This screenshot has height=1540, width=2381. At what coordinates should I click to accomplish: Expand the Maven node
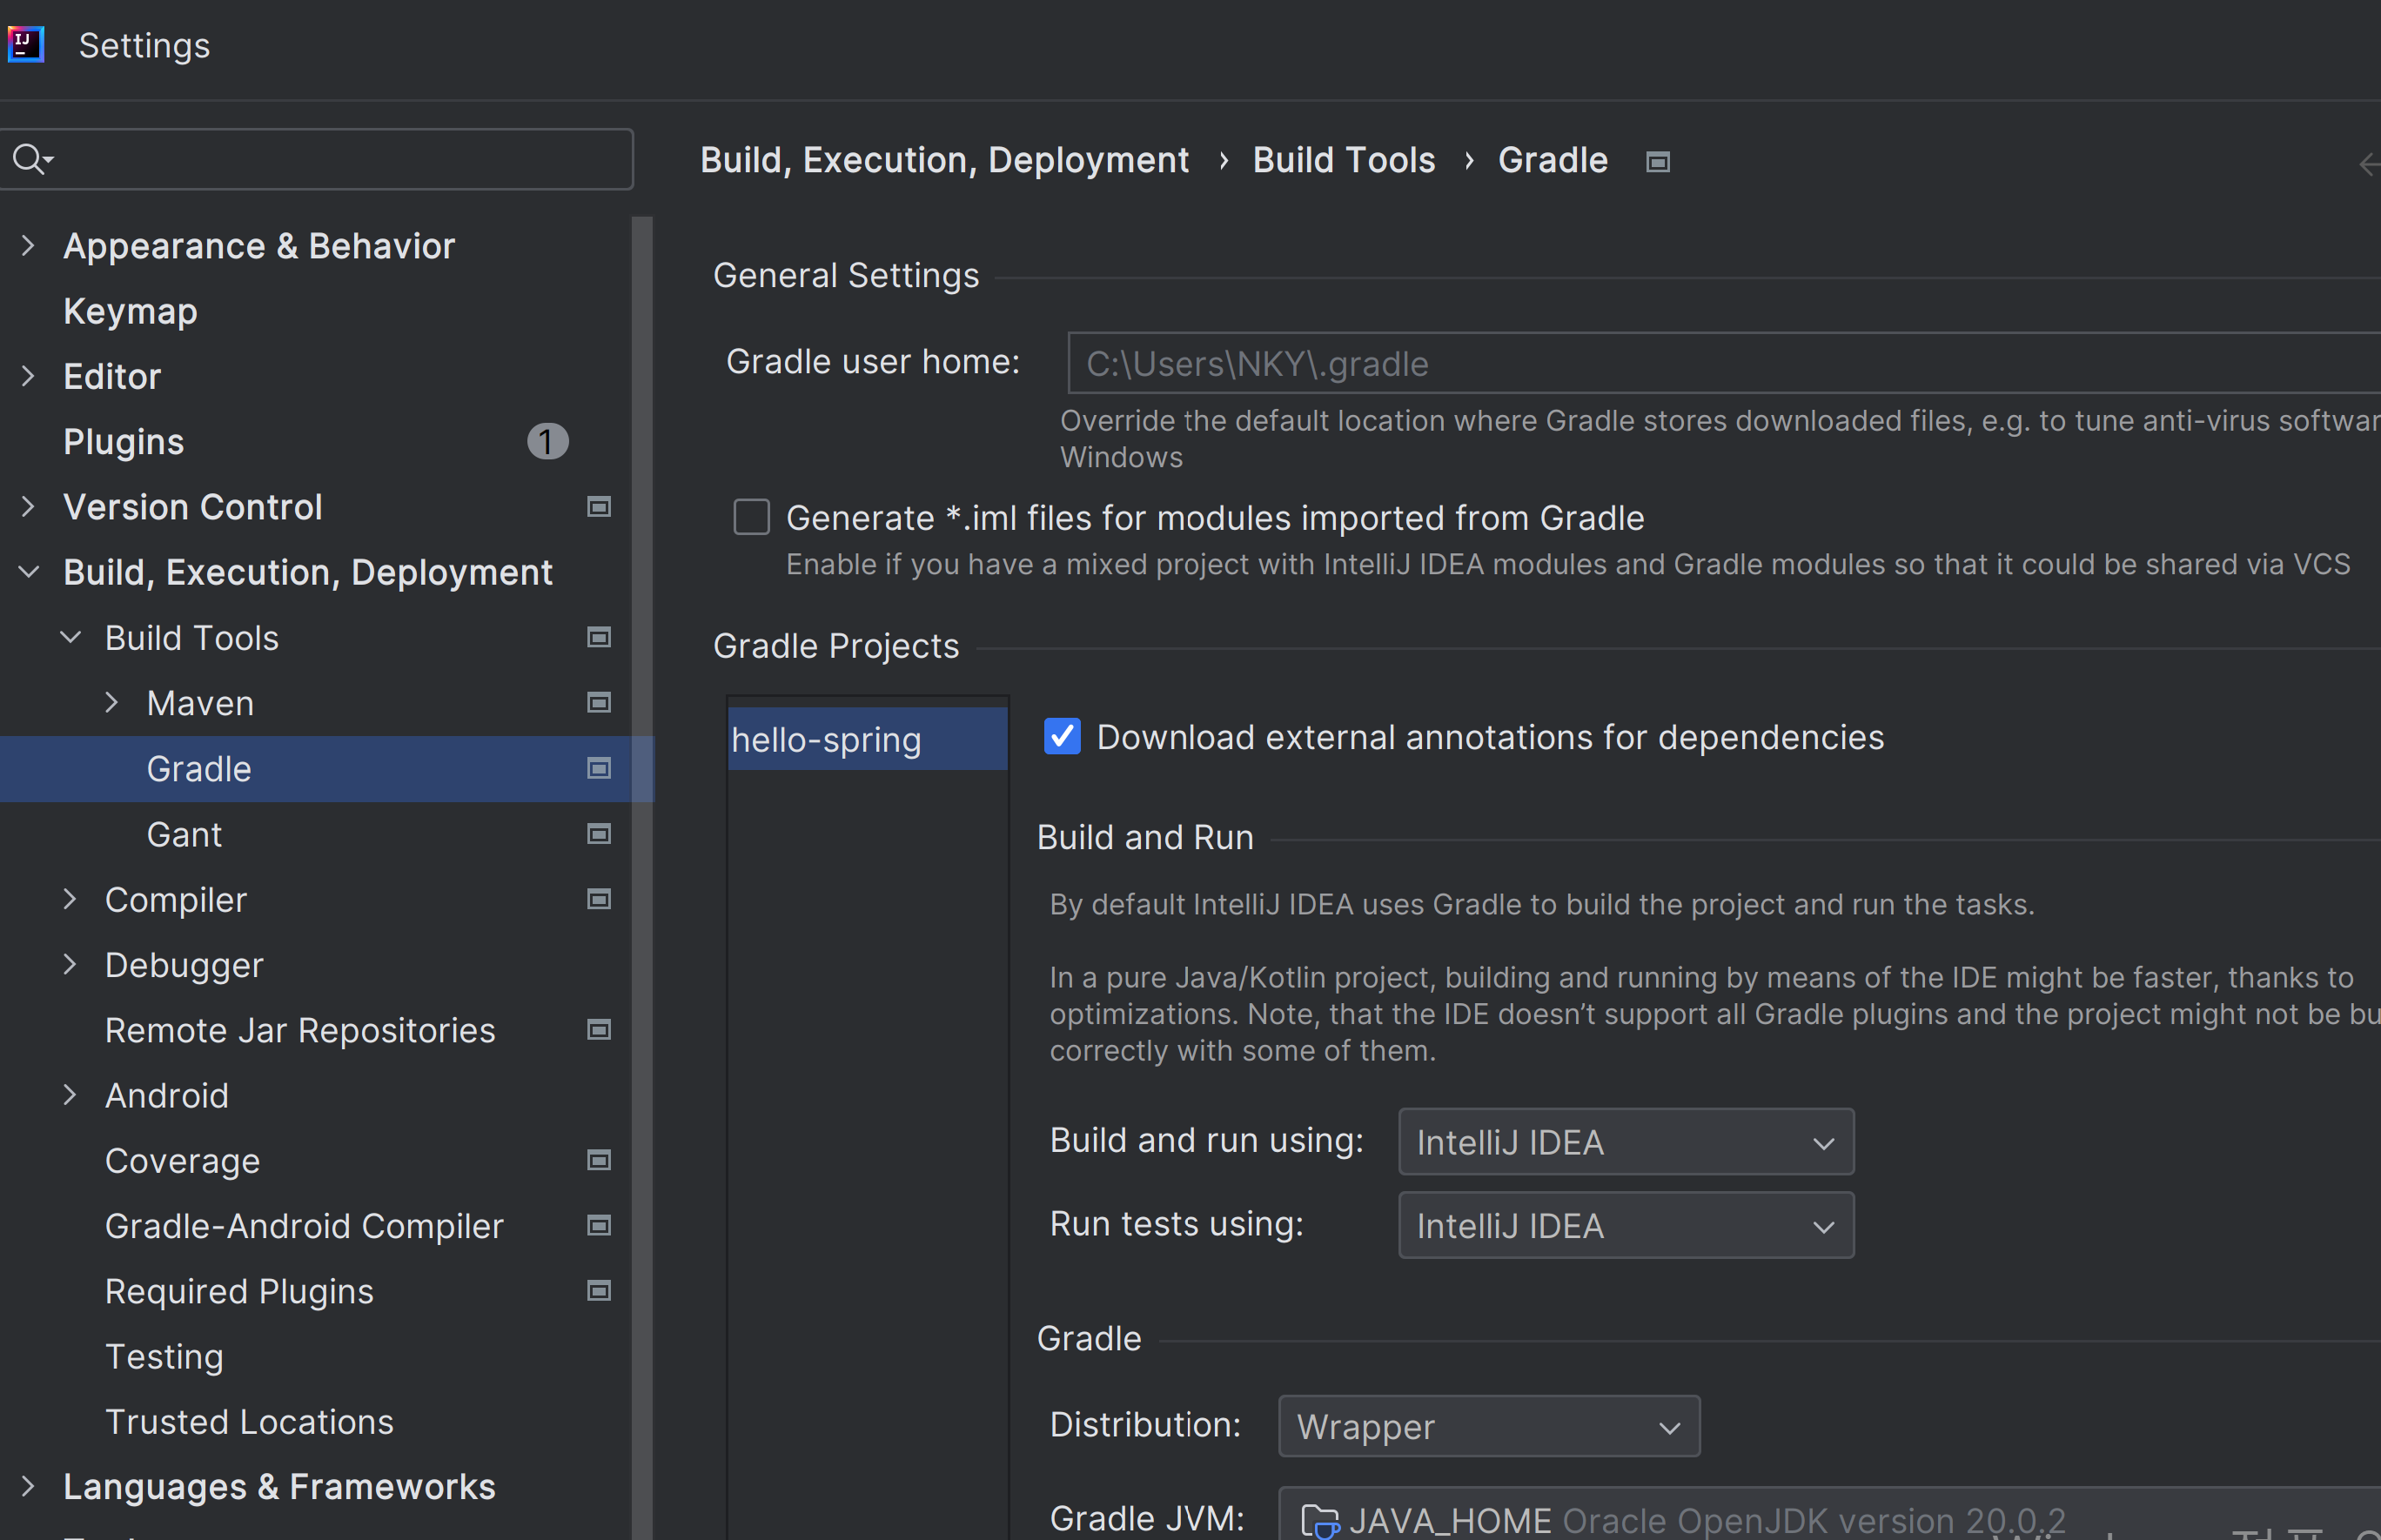pos(112,703)
